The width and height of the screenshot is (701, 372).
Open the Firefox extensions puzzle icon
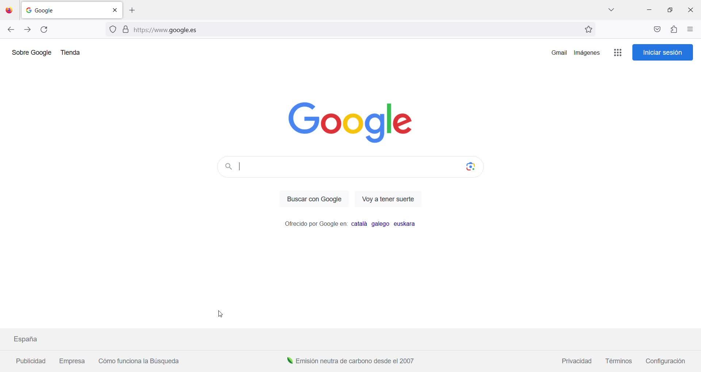[x=674, y=30]
